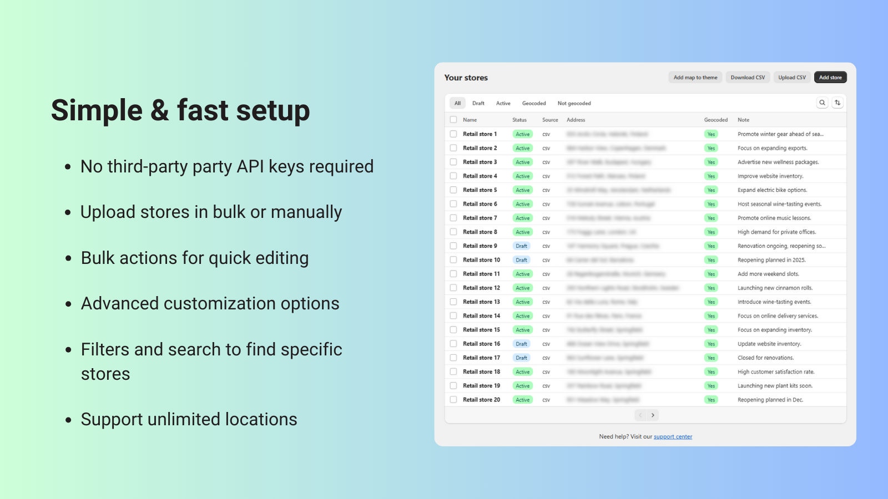The width and height of the screenshot is (888, 499).
Task: Tick the checkbox for Retail store 3
Action: pyautogui.click(x=453, y=162)
